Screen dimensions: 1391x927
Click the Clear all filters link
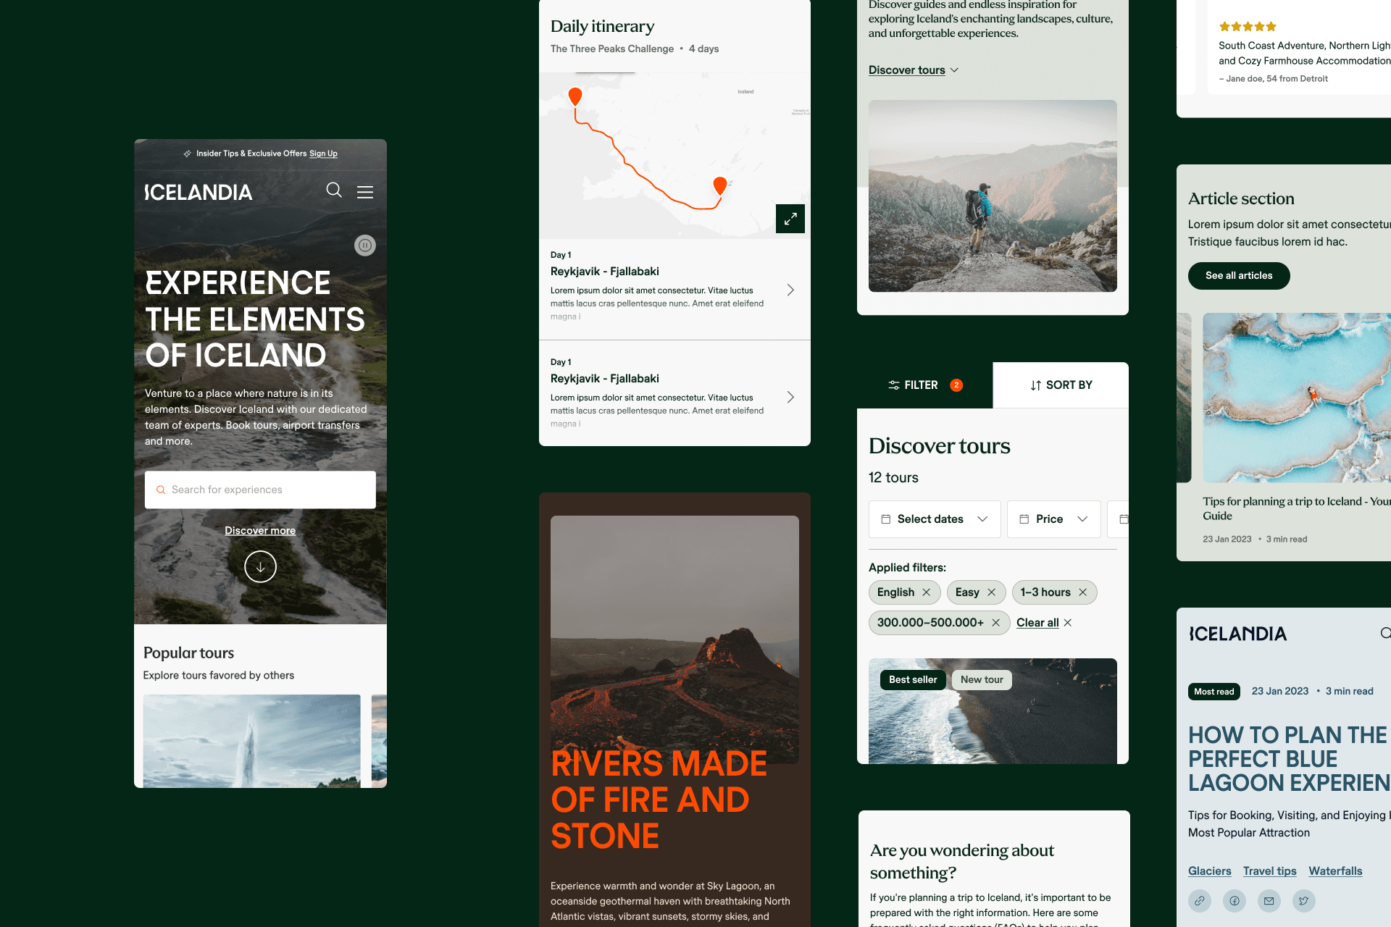1037,623
